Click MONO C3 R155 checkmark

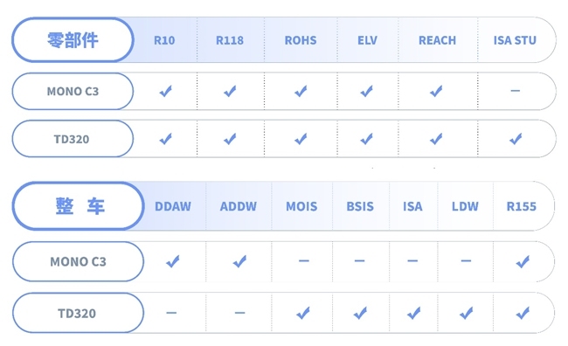523,261
